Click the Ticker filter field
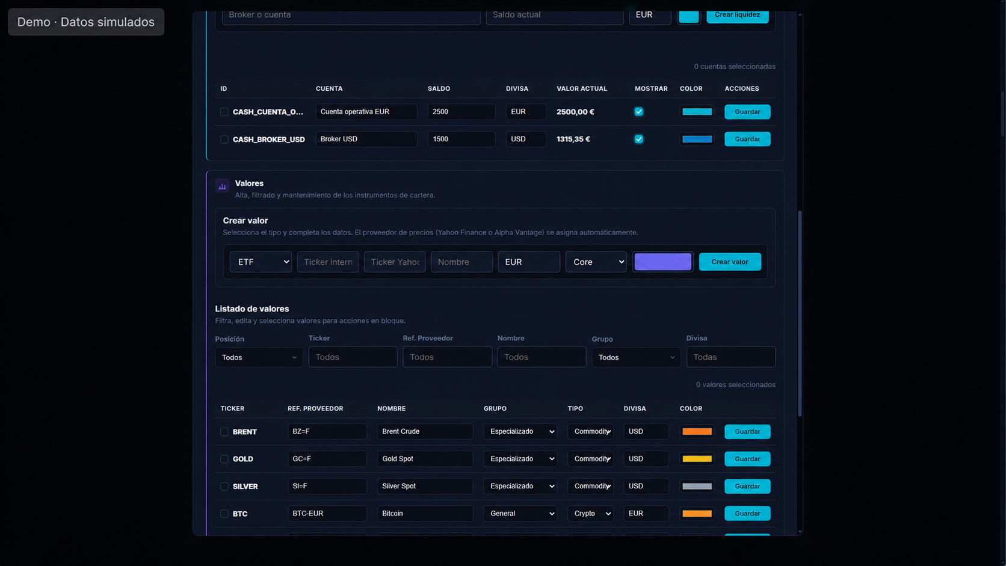 click(353, 357)
